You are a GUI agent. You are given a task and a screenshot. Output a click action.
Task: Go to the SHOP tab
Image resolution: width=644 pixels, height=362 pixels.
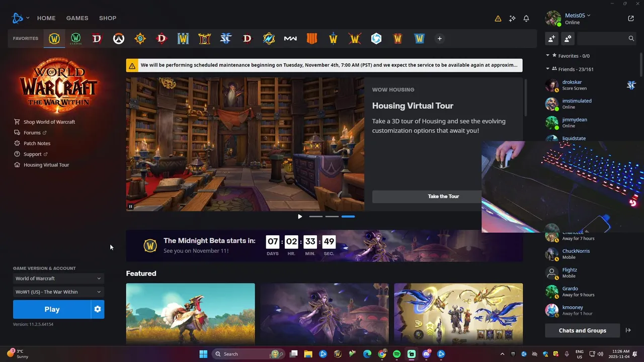108,18
